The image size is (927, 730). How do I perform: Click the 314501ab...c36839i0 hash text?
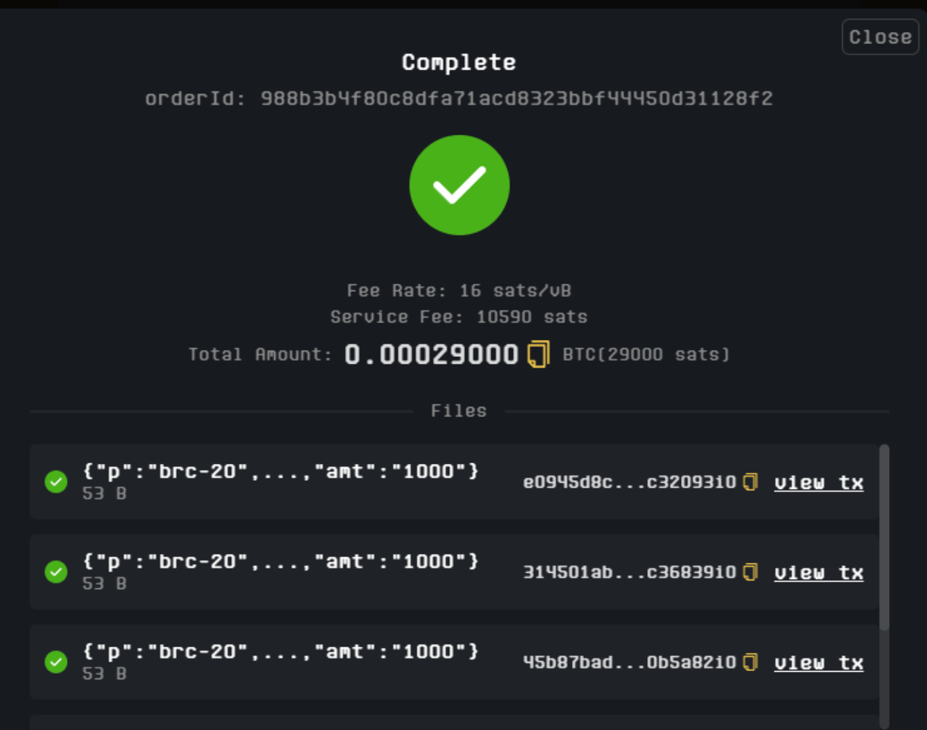[629, 572]
